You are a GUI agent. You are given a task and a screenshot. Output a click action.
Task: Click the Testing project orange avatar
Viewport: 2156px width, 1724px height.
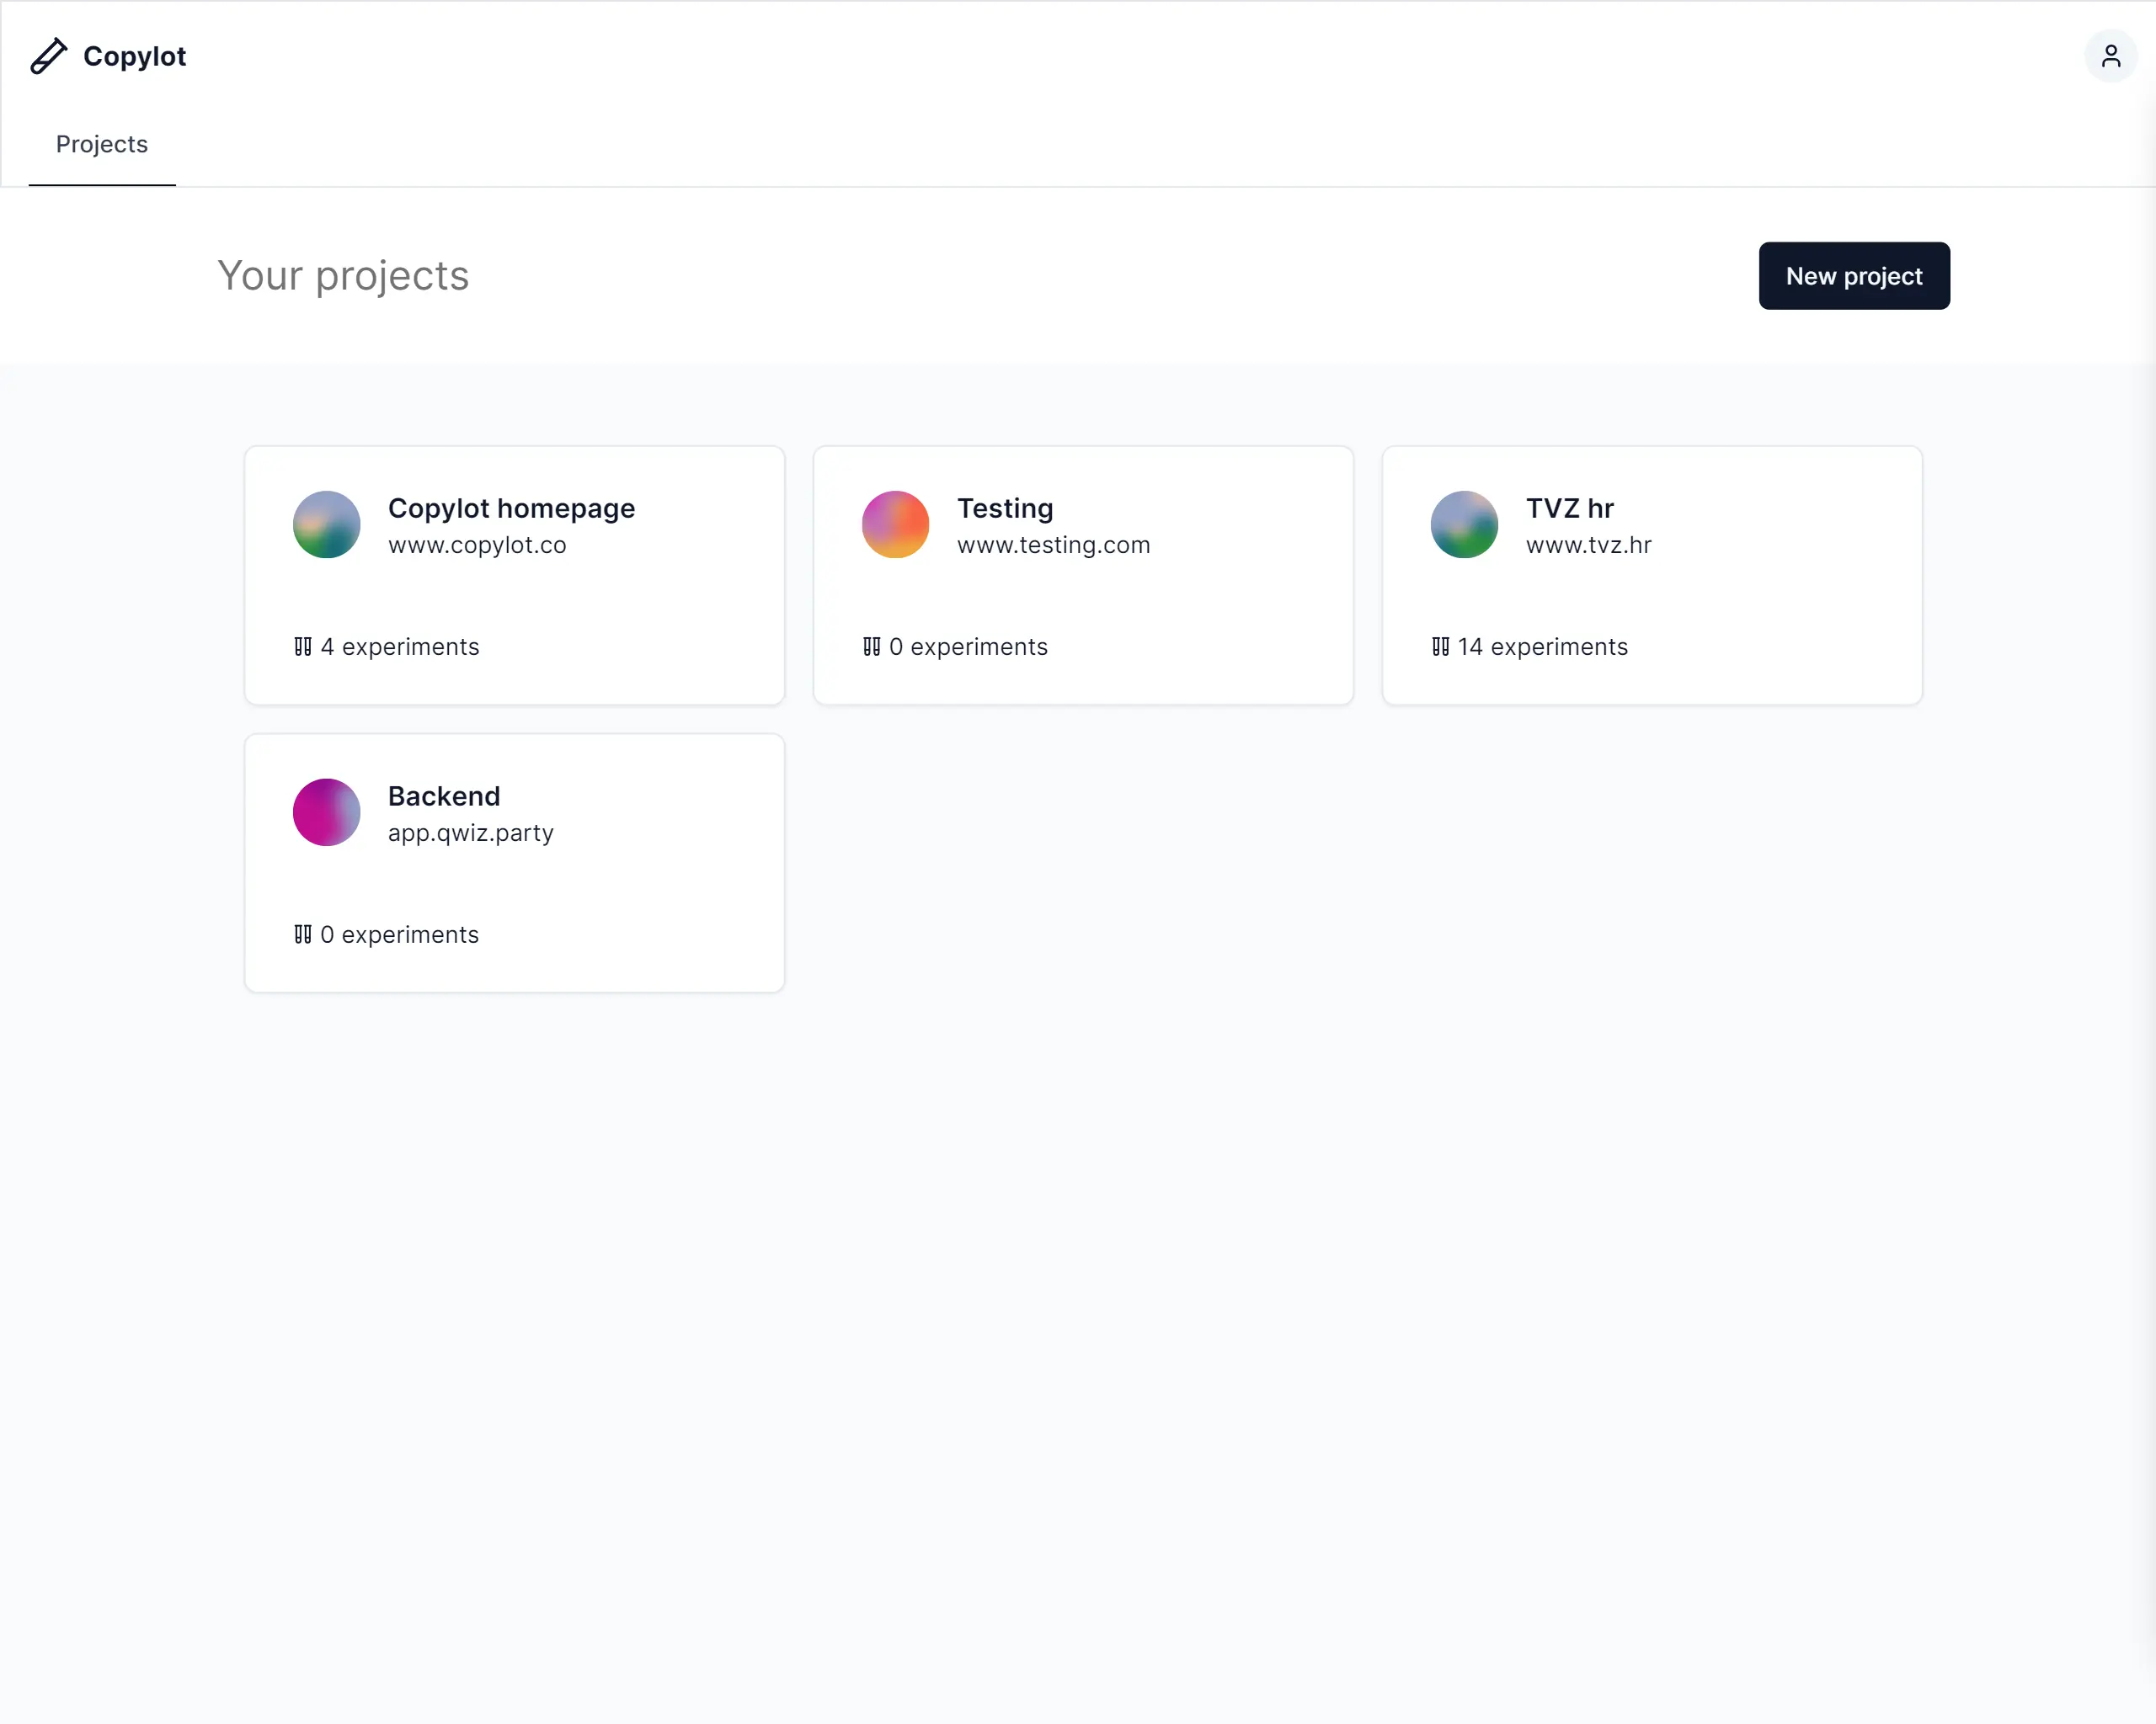(x=895, y=524)
